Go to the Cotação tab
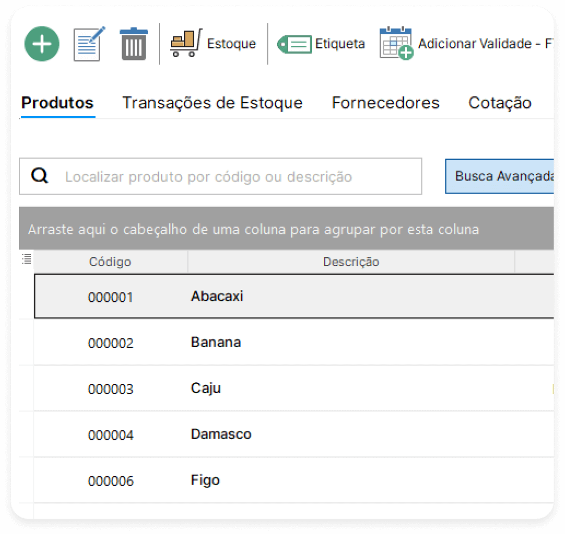The image size is (565, 534). click(x=499, y=102)
